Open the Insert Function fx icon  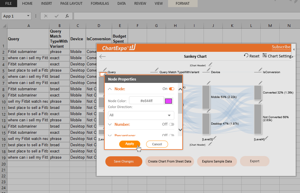pyautogui.click(x=67, y=16)
